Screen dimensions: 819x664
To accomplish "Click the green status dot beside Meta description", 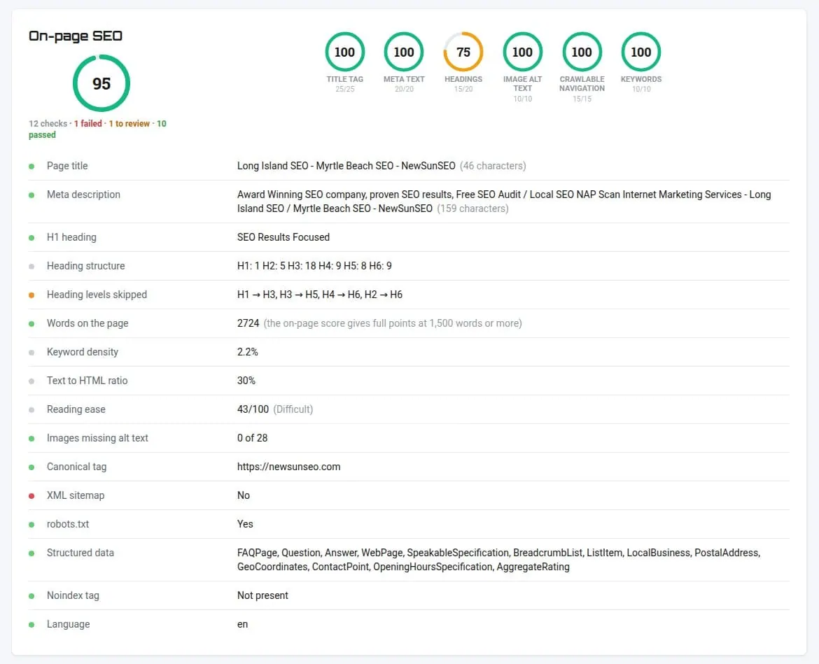I will (x=31, y=195).
